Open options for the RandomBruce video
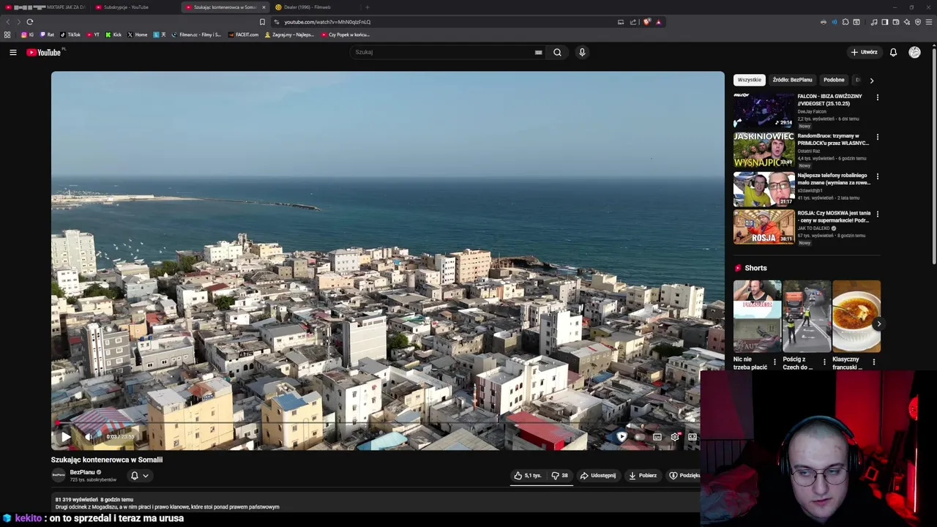 (x=877, y=137)
